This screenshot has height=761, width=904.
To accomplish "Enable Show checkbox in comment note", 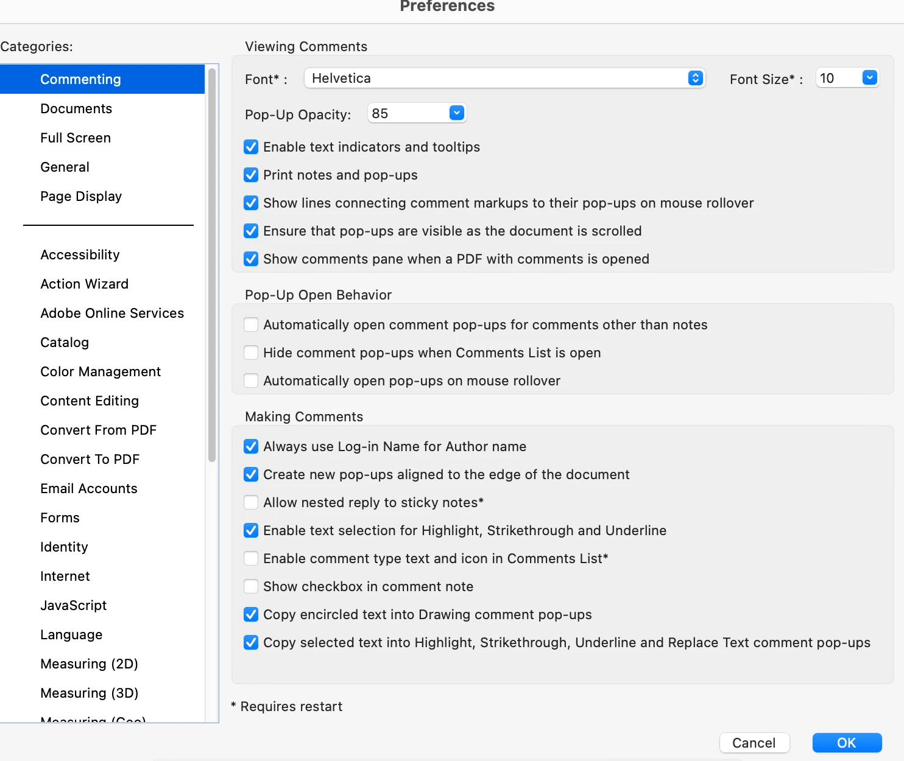I will tap(251, 587).
